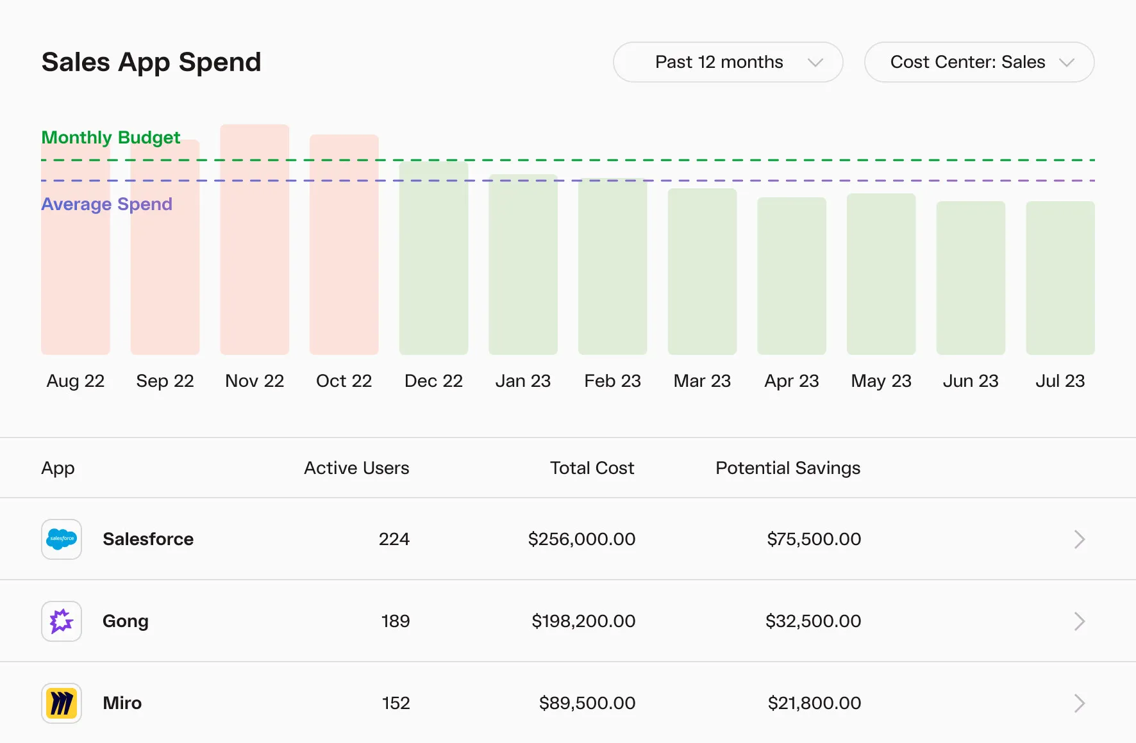
Task: Open Miro details via row chevron
Action: (1079, 703)
